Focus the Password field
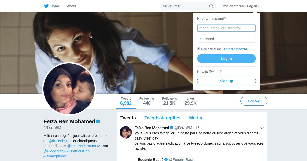This screenshot has width=307, height=161. tap(226, 39)
